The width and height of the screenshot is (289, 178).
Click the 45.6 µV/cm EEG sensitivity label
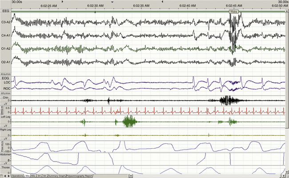[x=5, y=73]
